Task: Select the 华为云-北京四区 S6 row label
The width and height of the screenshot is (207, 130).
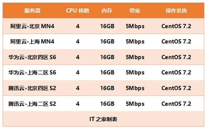Action: [x=32, y=57]
